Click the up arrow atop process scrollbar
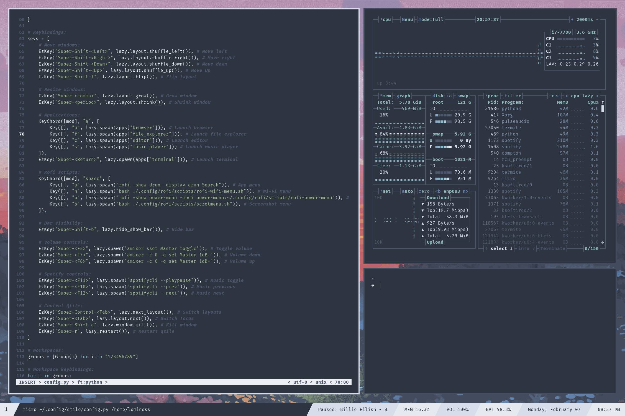This screenshot has height=416, width=625. click(603, 102)
